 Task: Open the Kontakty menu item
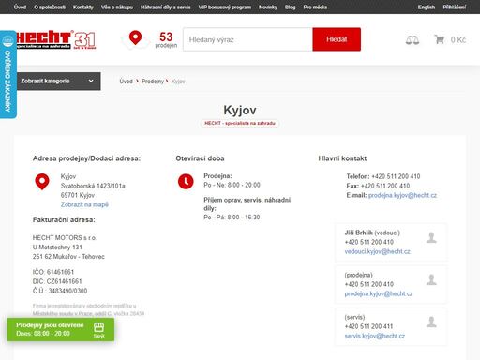click(x=83, y=7)
